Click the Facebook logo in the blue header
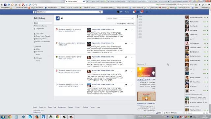Viewport: 211px width, 119px height. pyautogui.click(x=34, y=12)
